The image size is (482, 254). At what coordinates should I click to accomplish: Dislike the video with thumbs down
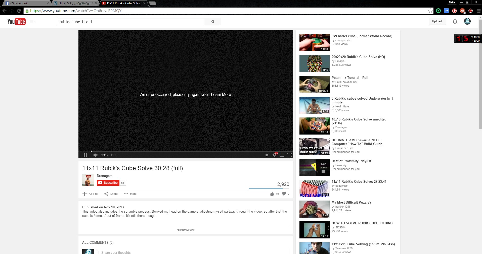tap(284, 194)
